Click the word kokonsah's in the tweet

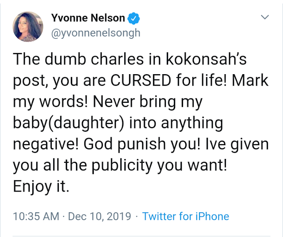coord(206,59)
